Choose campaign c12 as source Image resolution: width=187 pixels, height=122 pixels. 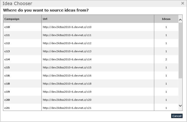tap(7, 43)
